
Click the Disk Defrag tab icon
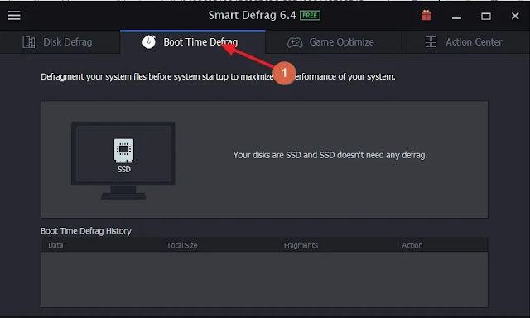(29, 42)
